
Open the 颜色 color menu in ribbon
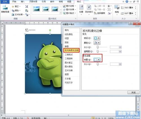16,10
